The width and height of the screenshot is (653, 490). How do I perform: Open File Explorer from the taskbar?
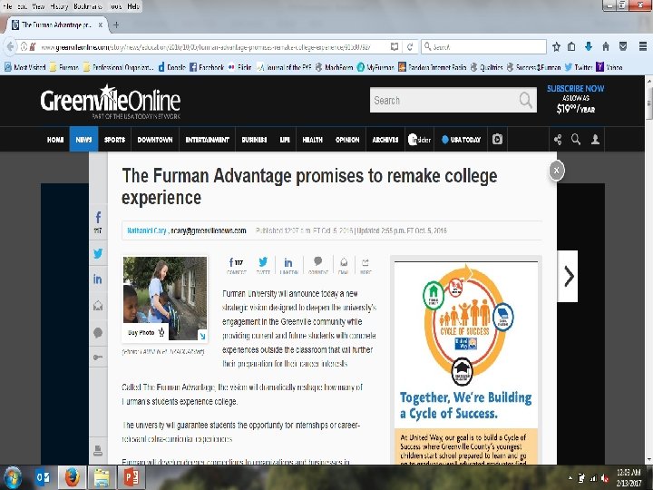pyautogui.click(x=102, y=477)
